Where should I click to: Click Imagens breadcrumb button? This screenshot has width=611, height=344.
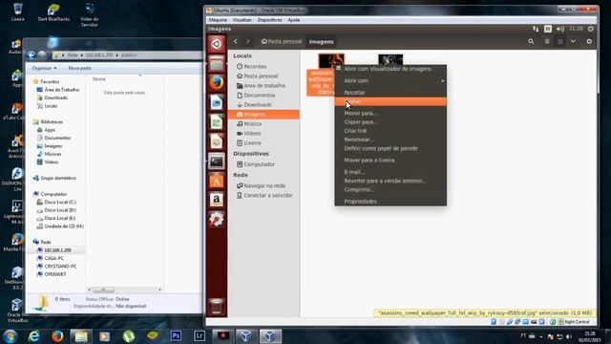click(322, 41)
